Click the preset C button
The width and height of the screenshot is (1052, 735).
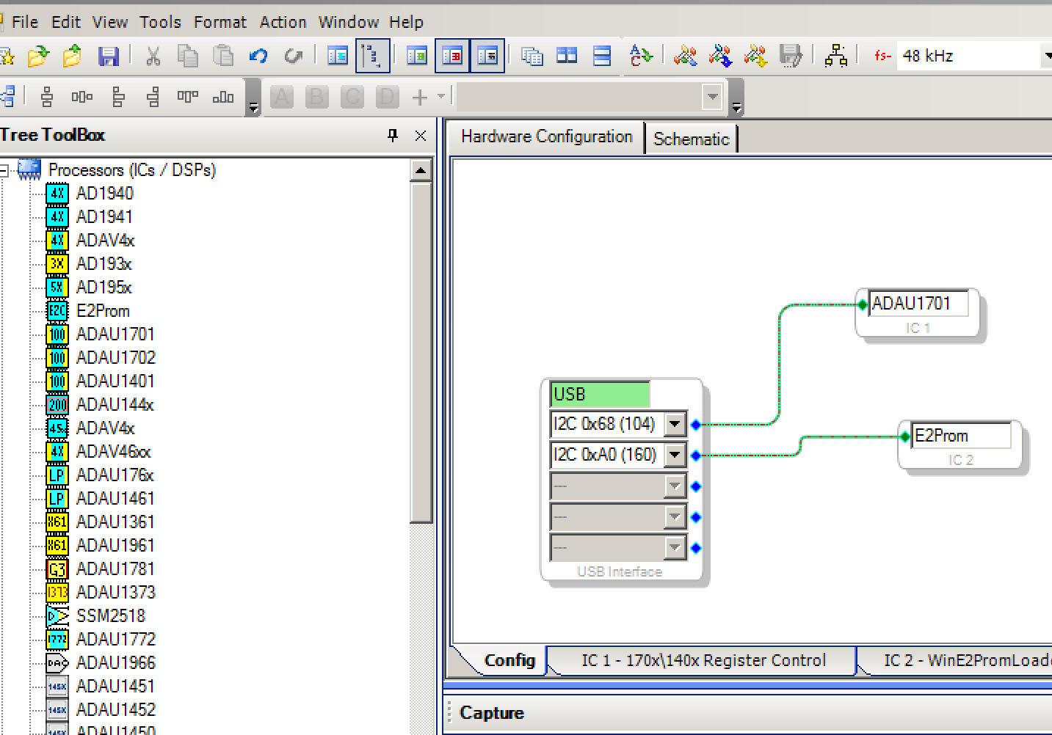coord(352,96)
